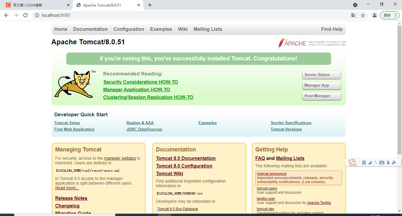Click the Sogou user account icon
402x216 pixels.
click(x=388, y=163)
